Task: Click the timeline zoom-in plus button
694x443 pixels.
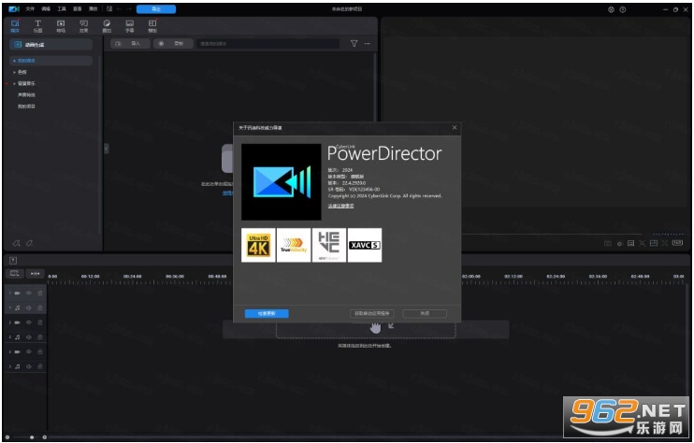Action: tap(44, 437)
